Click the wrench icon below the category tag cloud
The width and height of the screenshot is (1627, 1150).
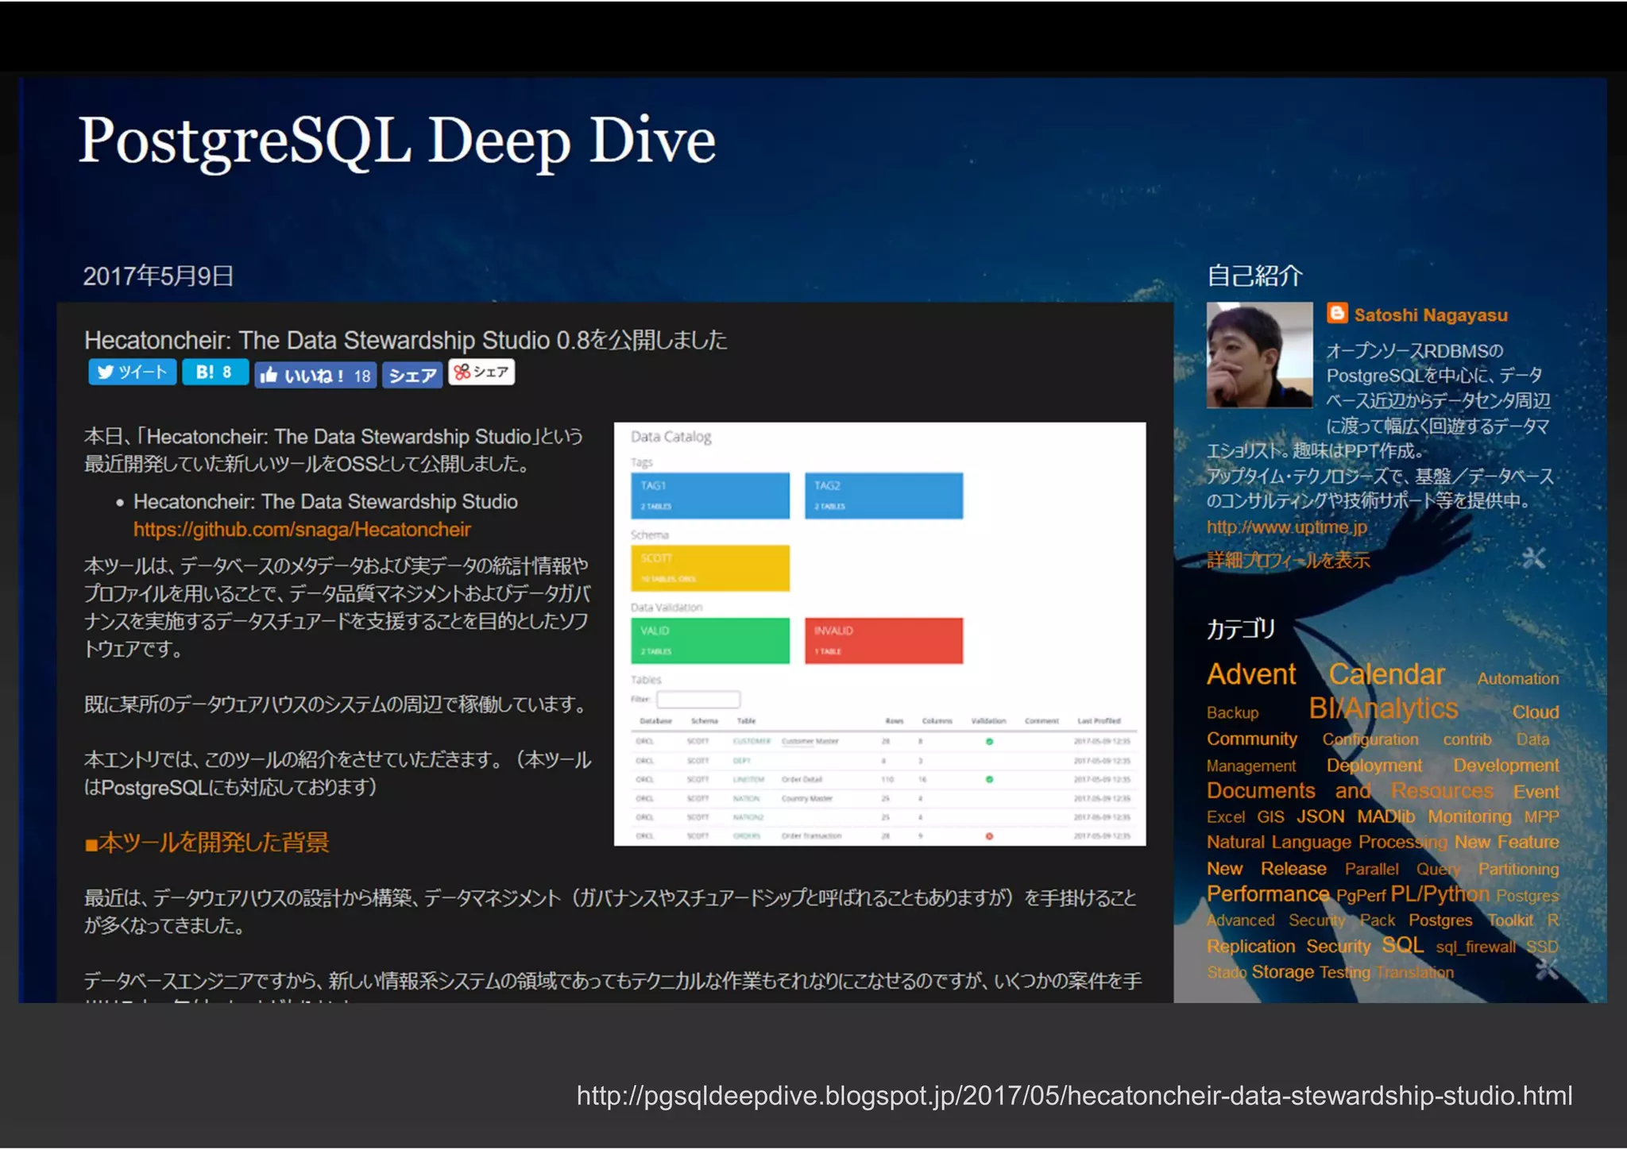pos(1546,968)
